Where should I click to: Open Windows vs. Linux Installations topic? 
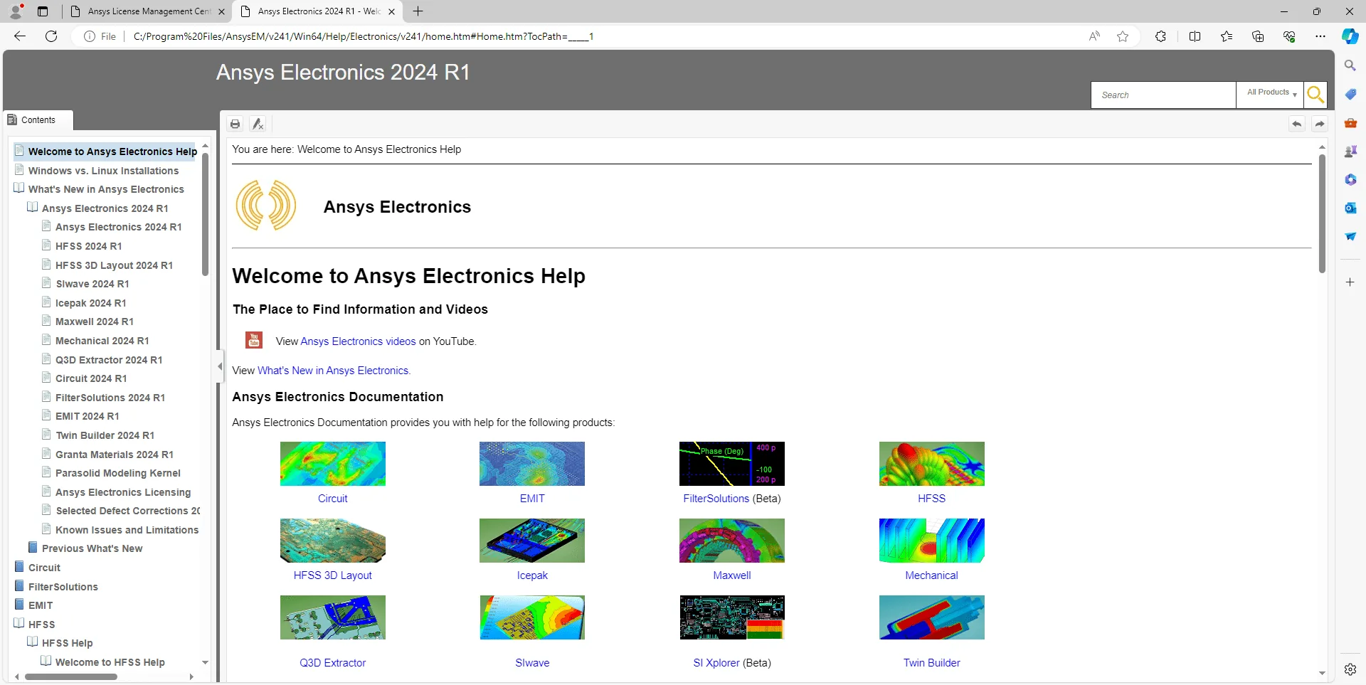(104, 171)
